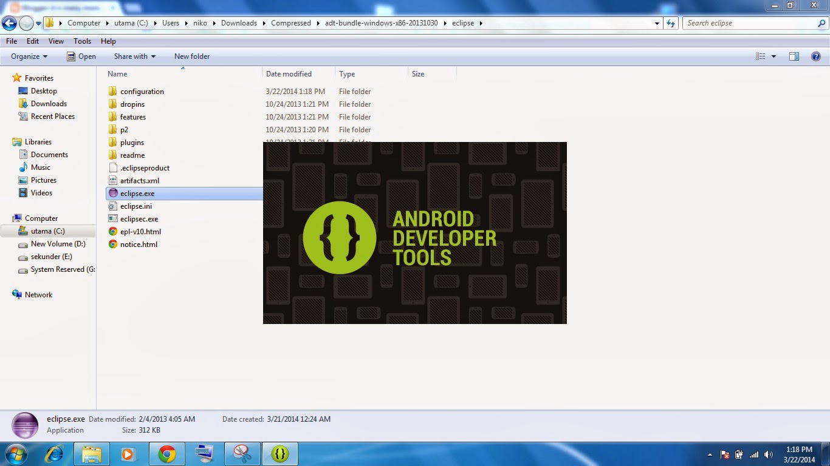Image resolution: width=830 pixels, height=466 pixels.
Task: Click the Back navigation arrow
Action: pyautogui.click(x=9, y=23)
